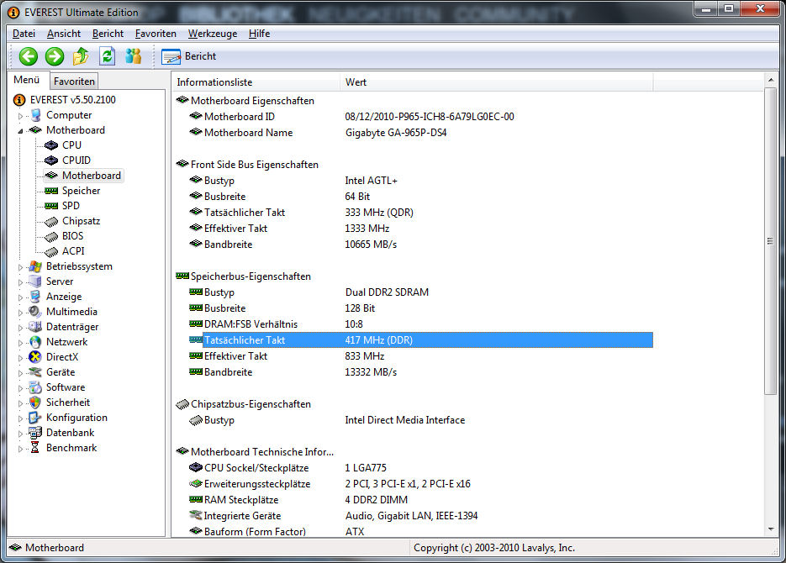This screenshot has height=563, width=786.
Task: Click the Wert column header
Action: 497,82
